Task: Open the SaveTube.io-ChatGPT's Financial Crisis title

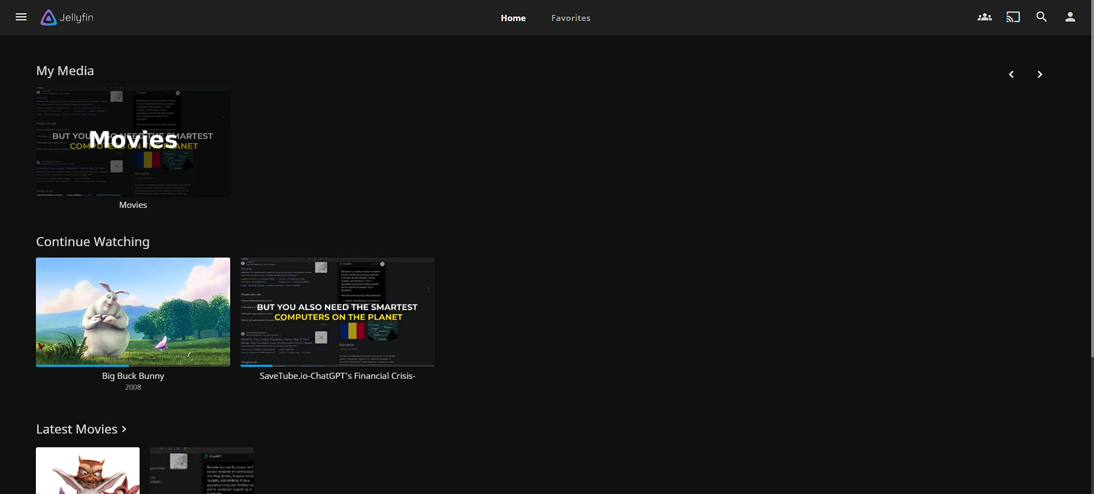Action: point(337,376)
